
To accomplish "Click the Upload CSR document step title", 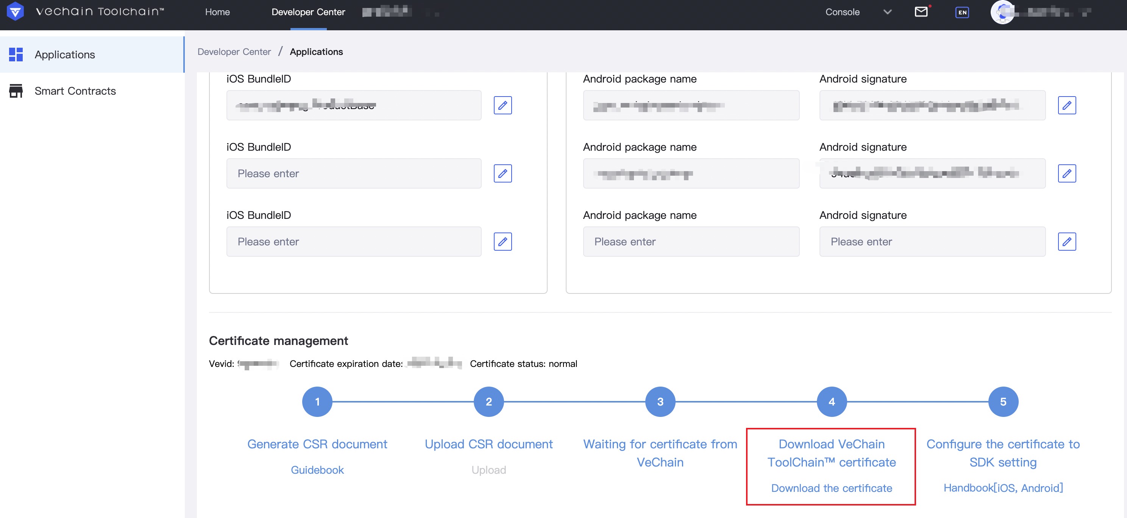I will [x=489, y=444].
